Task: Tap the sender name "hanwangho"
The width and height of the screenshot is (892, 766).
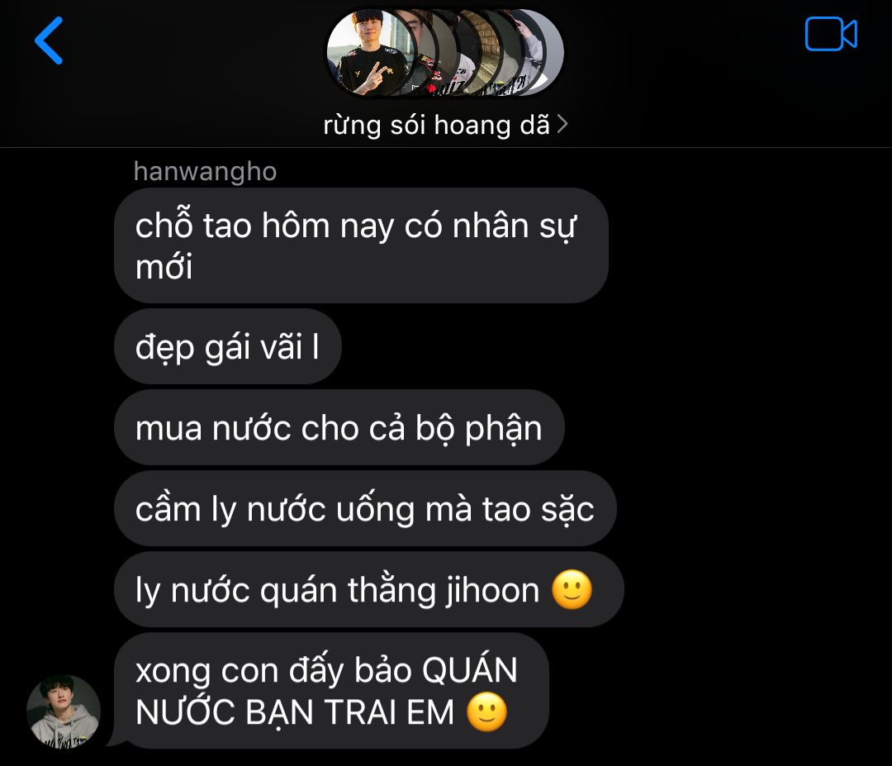Action: [x=205, y=171]
